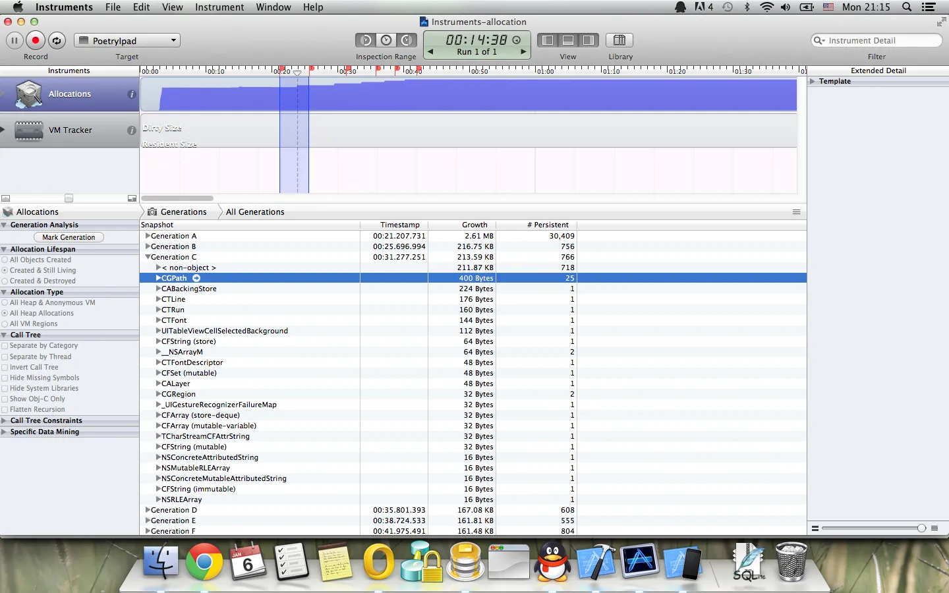Open the Instrument menu
Screen dimensions: 949x593
(x=219, y=7)
